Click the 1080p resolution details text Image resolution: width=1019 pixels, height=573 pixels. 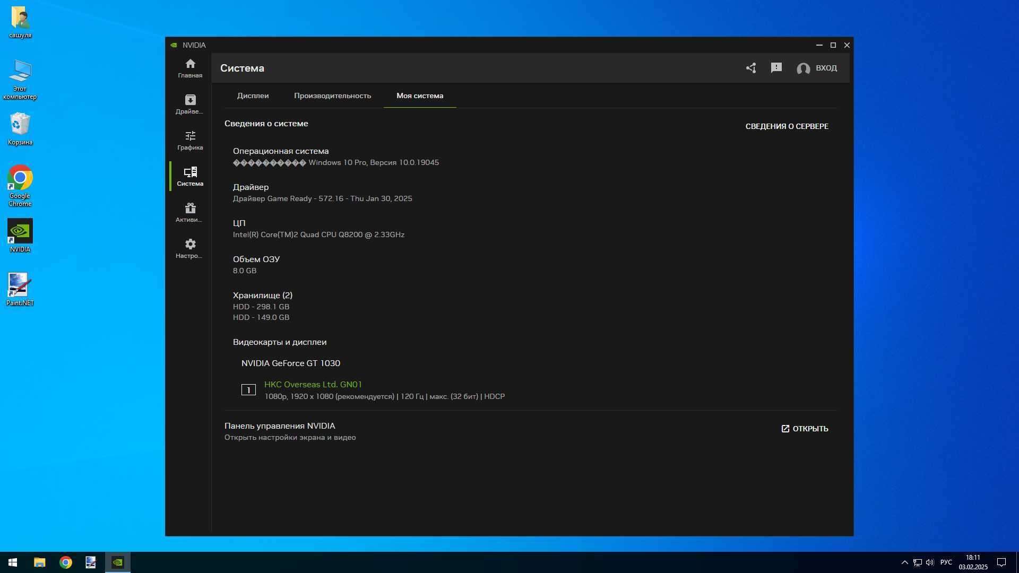tap(385, 396)
